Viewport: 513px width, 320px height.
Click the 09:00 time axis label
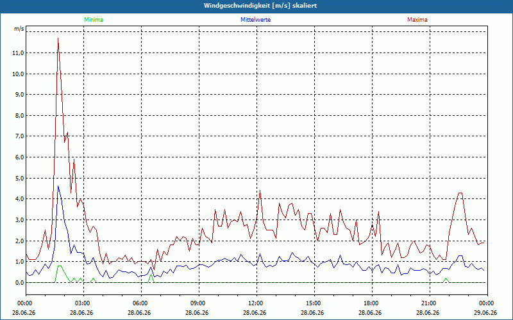coord(199,303)
